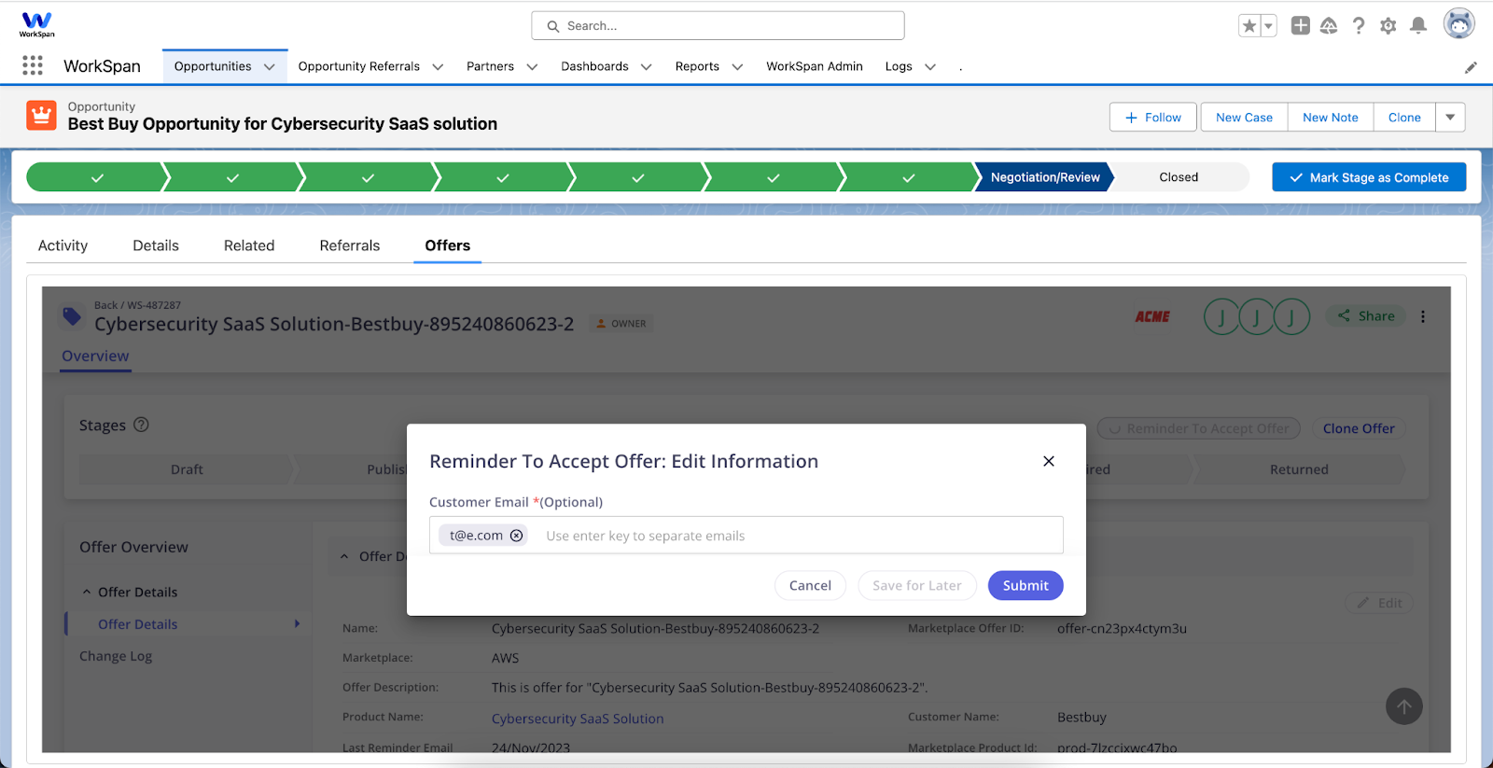The height and width of the screenshot is (768, 1493).
Task: Click the Clone Offer button
Action: (1359, 428)
